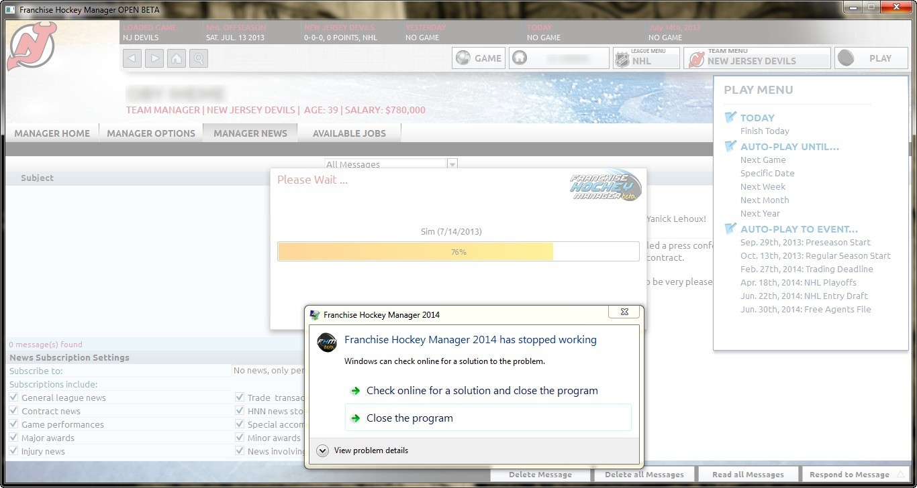Click the TODAY checkmark icon in Play Menu

(731, 117)
